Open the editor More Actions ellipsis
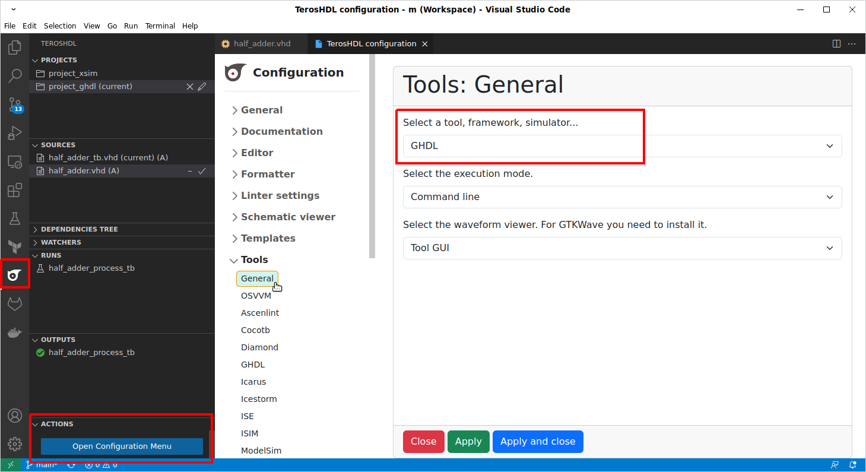 click(x=852, y=44)
